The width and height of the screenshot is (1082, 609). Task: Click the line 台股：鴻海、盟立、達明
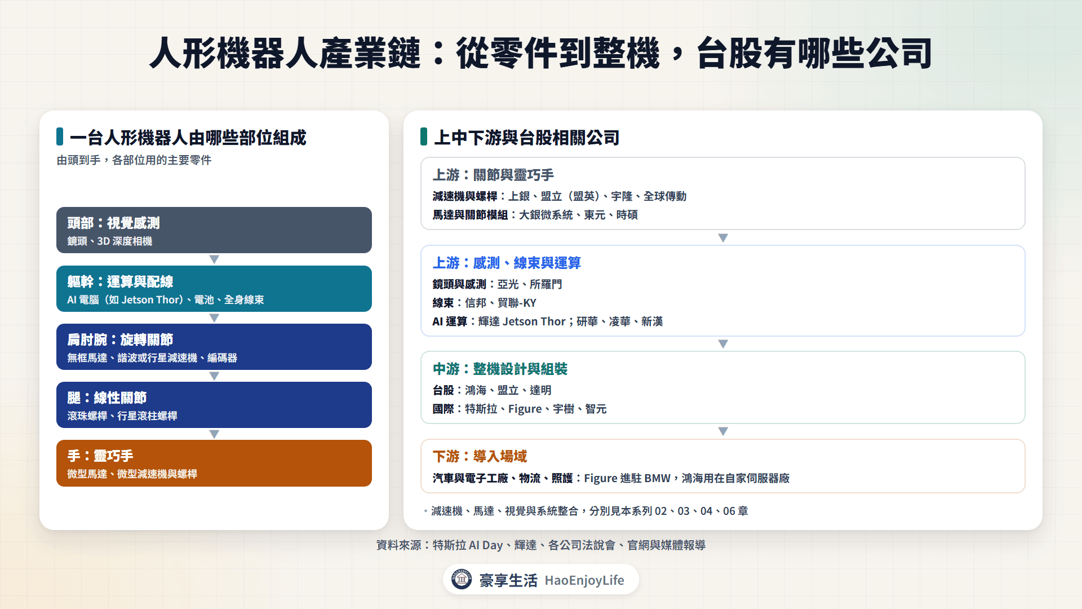pyautogui.click(x=492, y=390)
